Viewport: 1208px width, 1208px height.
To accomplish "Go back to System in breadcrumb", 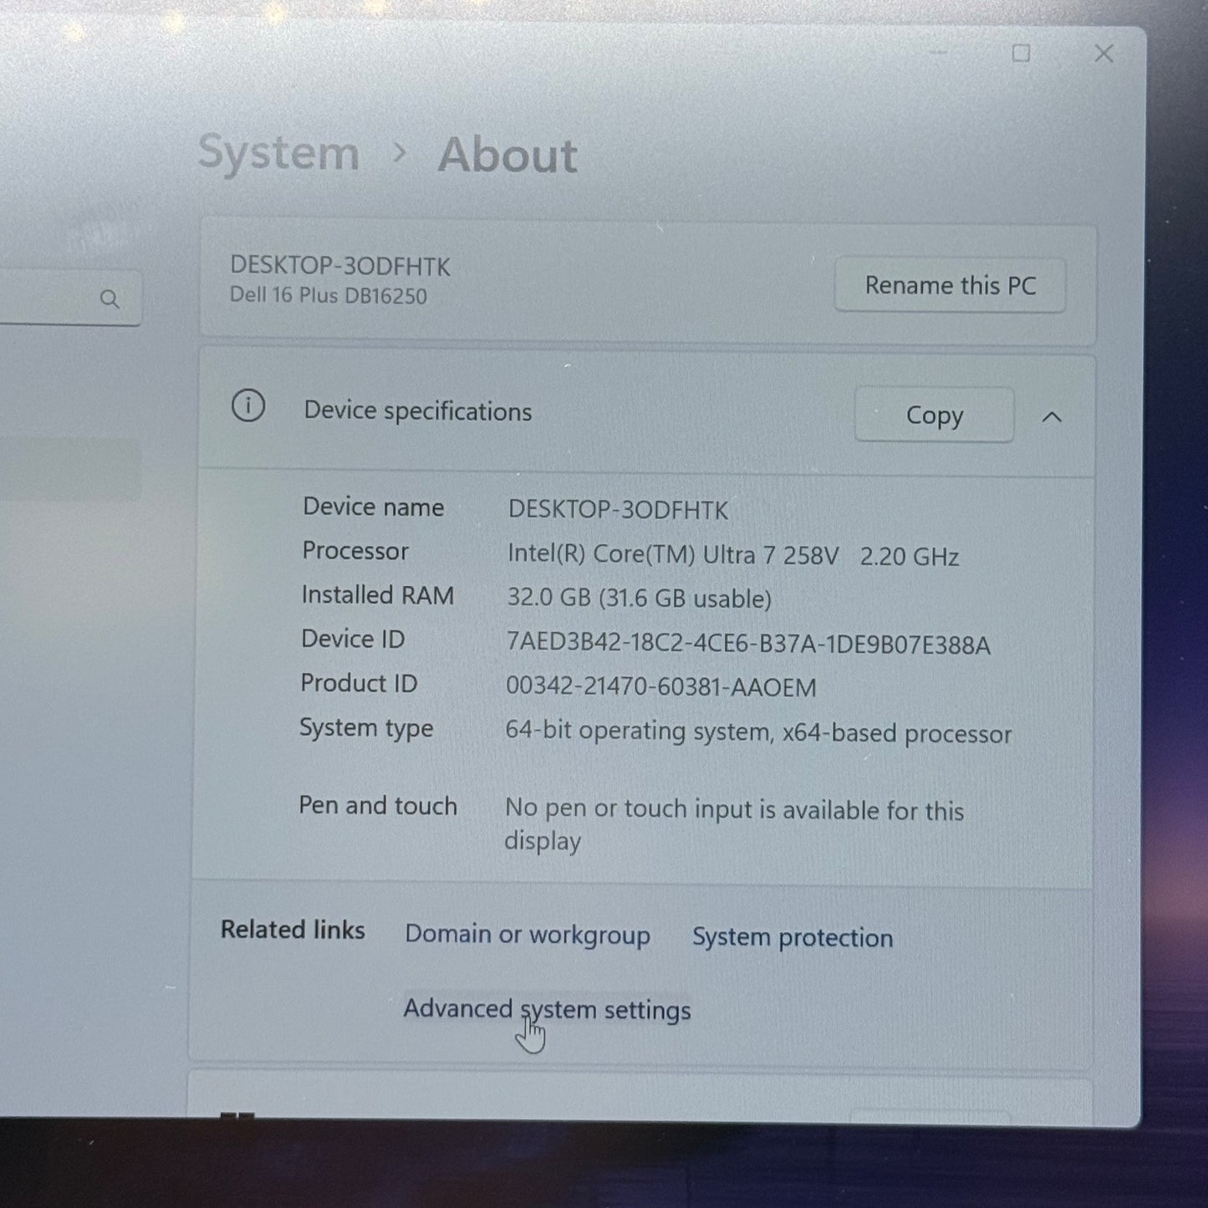I will [x=278, y=154].
